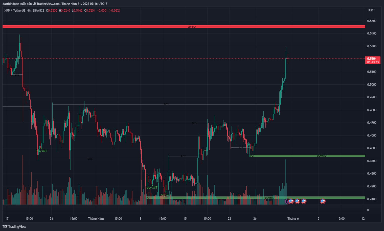Select the rightmost US flag event icon
The width and height of the screenshot is (384, 231).
pyautogui.click(x=323, y=201)
